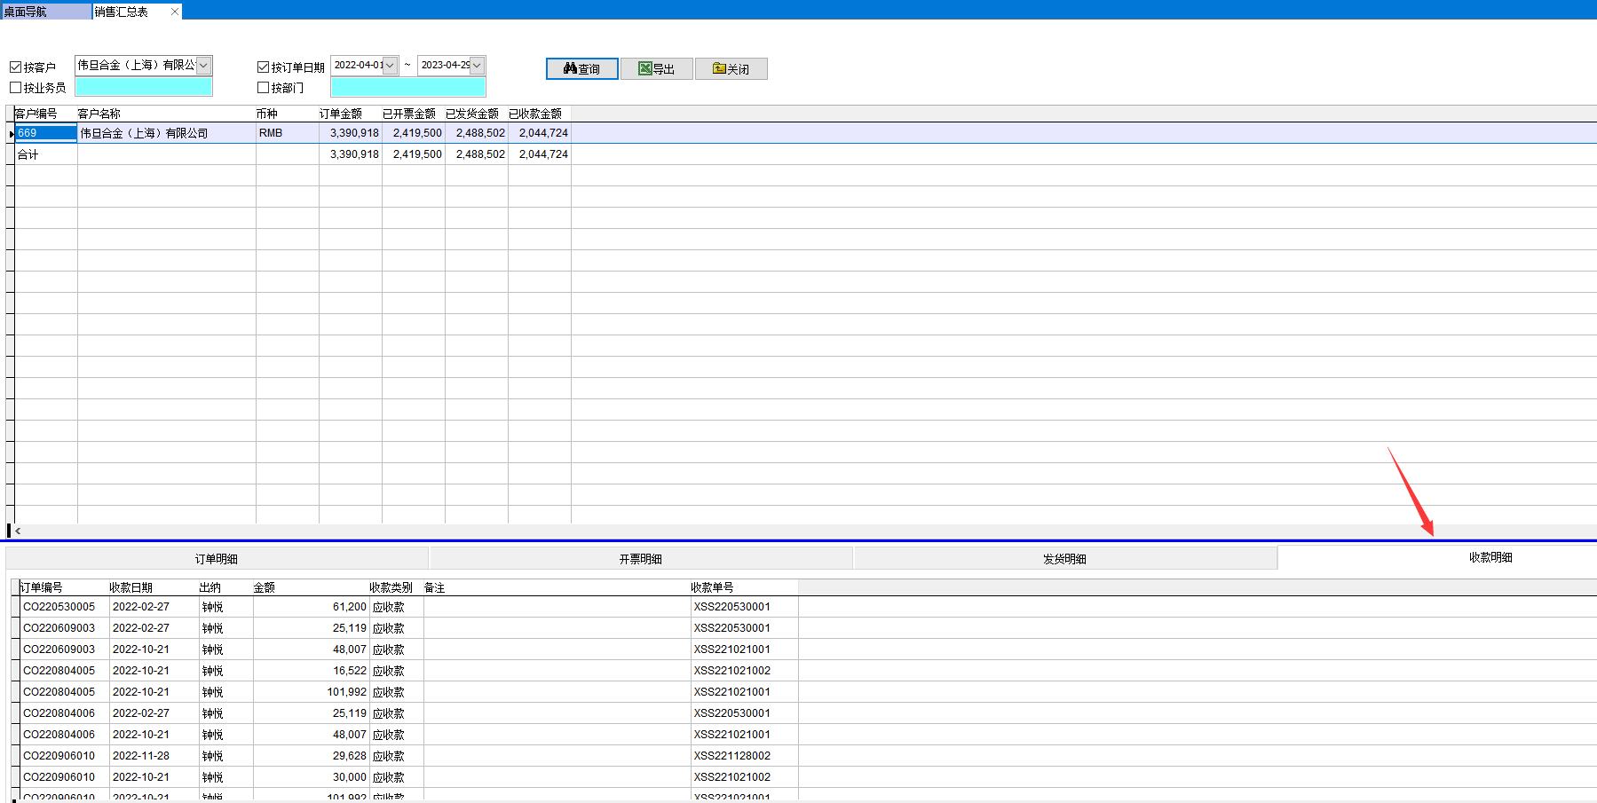Close the 销售汇总表 tab with X
Image resolution: width=1597 pixels, height=803 pixels.
click(174, 12)
